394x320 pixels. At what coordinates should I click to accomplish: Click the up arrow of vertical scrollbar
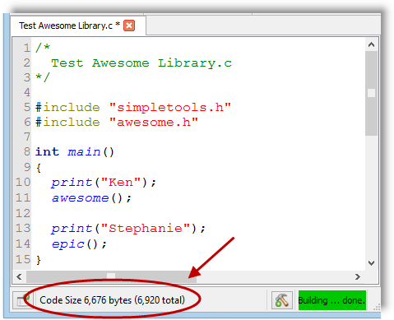(372, 44)
